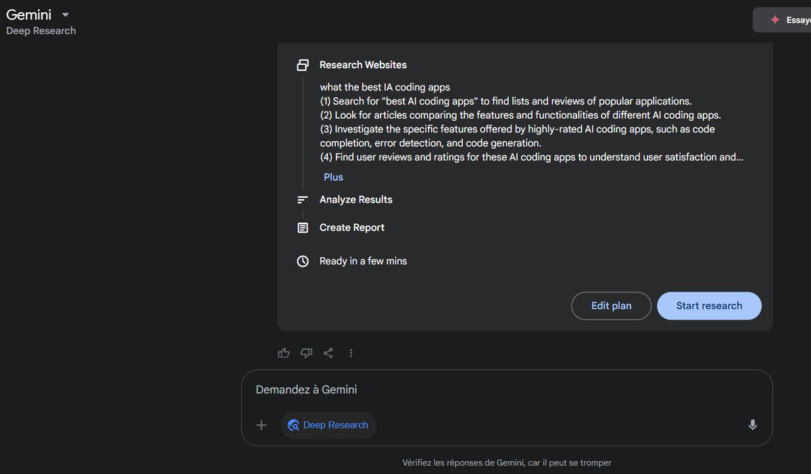Click the Essayer upgrade button sparkle
This screenshot has height=474, width=811.
(x=775, y=20)
